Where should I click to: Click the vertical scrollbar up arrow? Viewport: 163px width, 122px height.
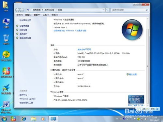[148, 18]
